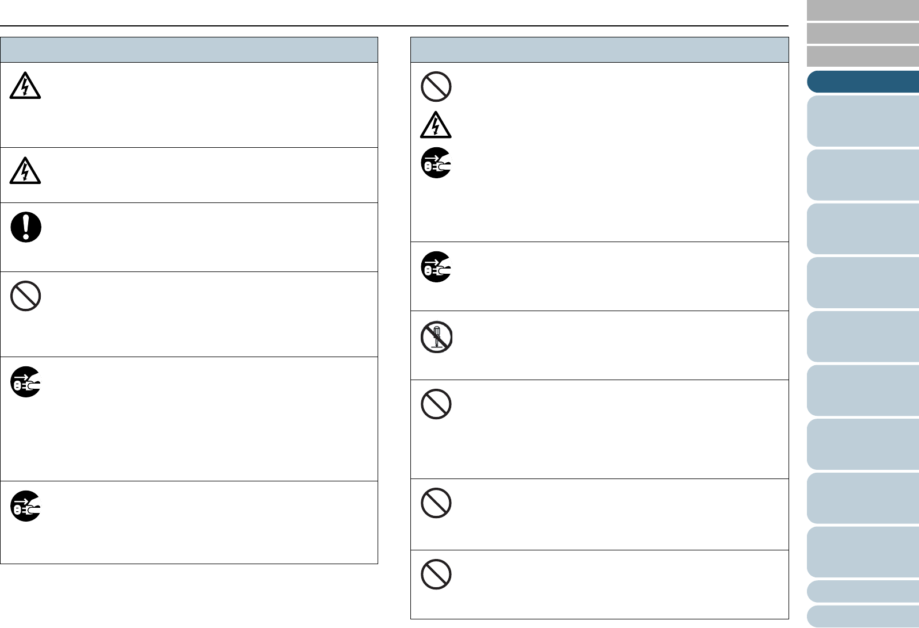Click the bottom prohibition circle in right table
919x628 pixels.
pyautogui.click(x=436, y=574)
